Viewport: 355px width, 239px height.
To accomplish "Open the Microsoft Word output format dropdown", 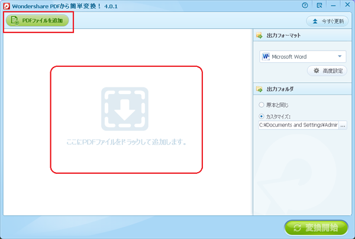I will coord(303,57).
